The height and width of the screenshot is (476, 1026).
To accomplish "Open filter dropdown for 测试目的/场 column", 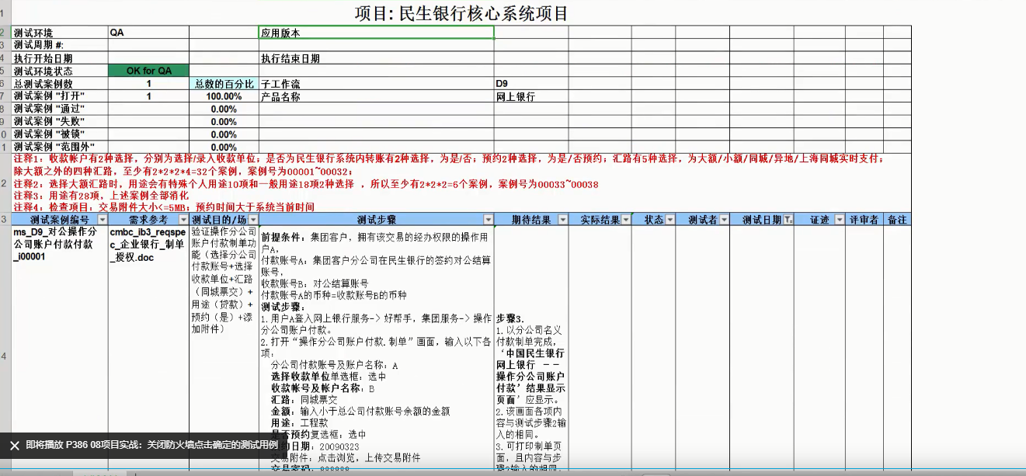I will [253, 221].
